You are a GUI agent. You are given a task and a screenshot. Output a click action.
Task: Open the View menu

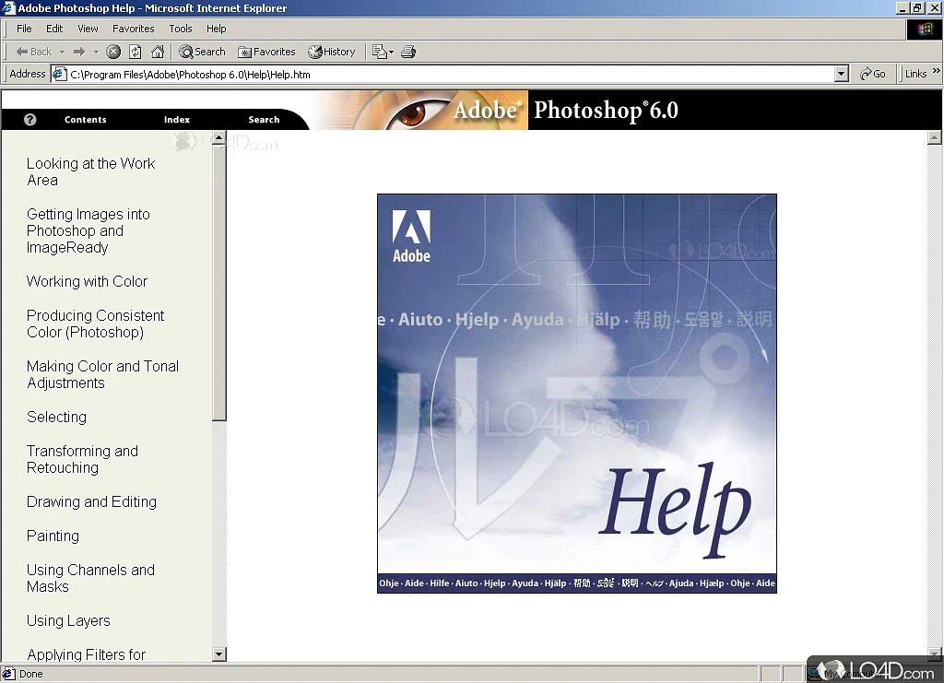click(x=88, y=29)
